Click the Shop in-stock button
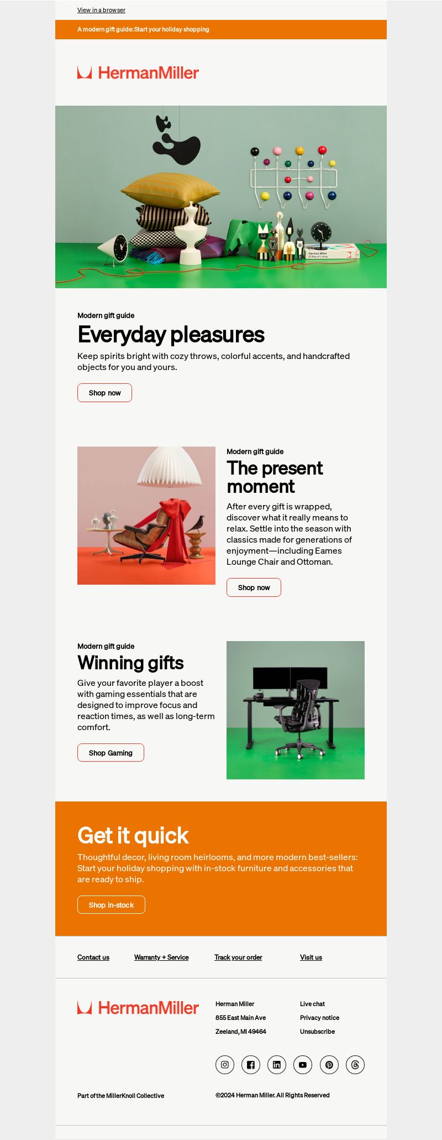The width and height of the screenshot is (442, 1140). (x=111, y=905)
